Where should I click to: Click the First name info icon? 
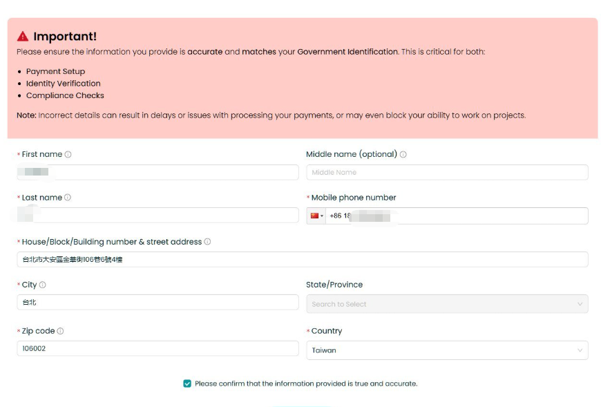click(x=68, y=155)
